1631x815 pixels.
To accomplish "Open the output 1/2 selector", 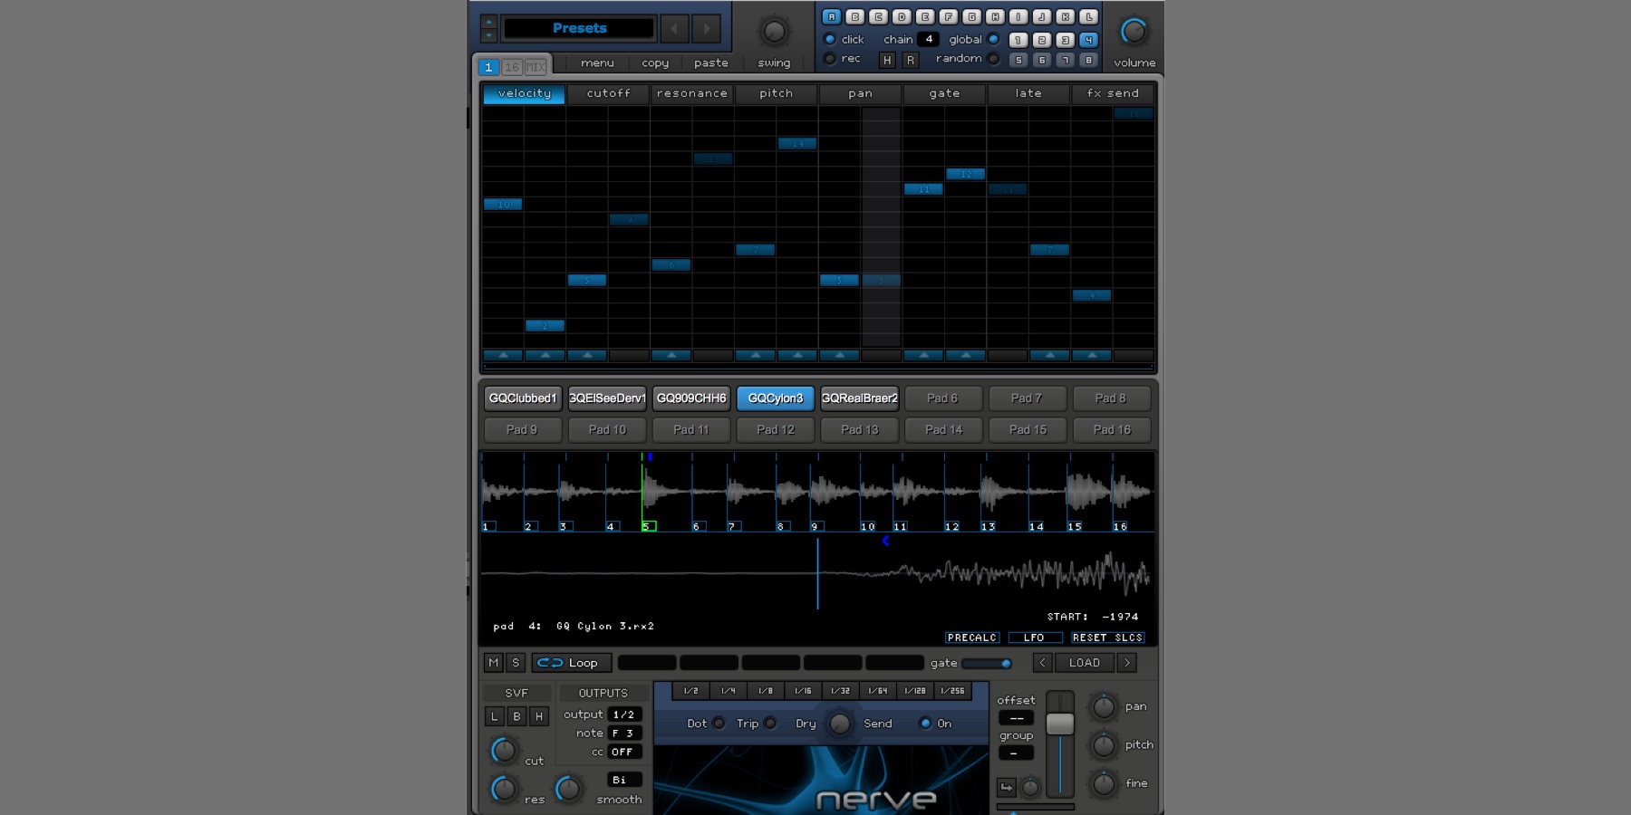I will pyautogui.click(x=624, y=714).
